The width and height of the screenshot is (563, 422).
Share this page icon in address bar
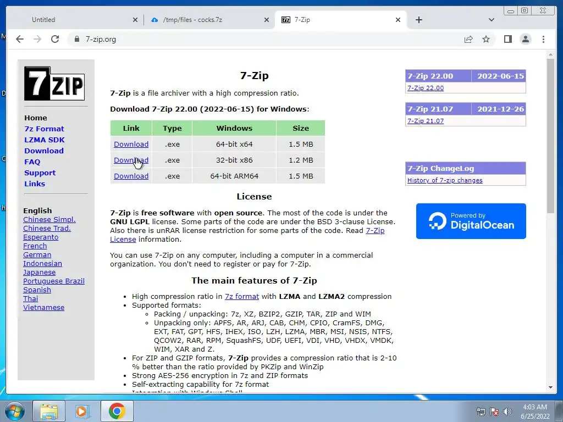[x=468, y=39]
